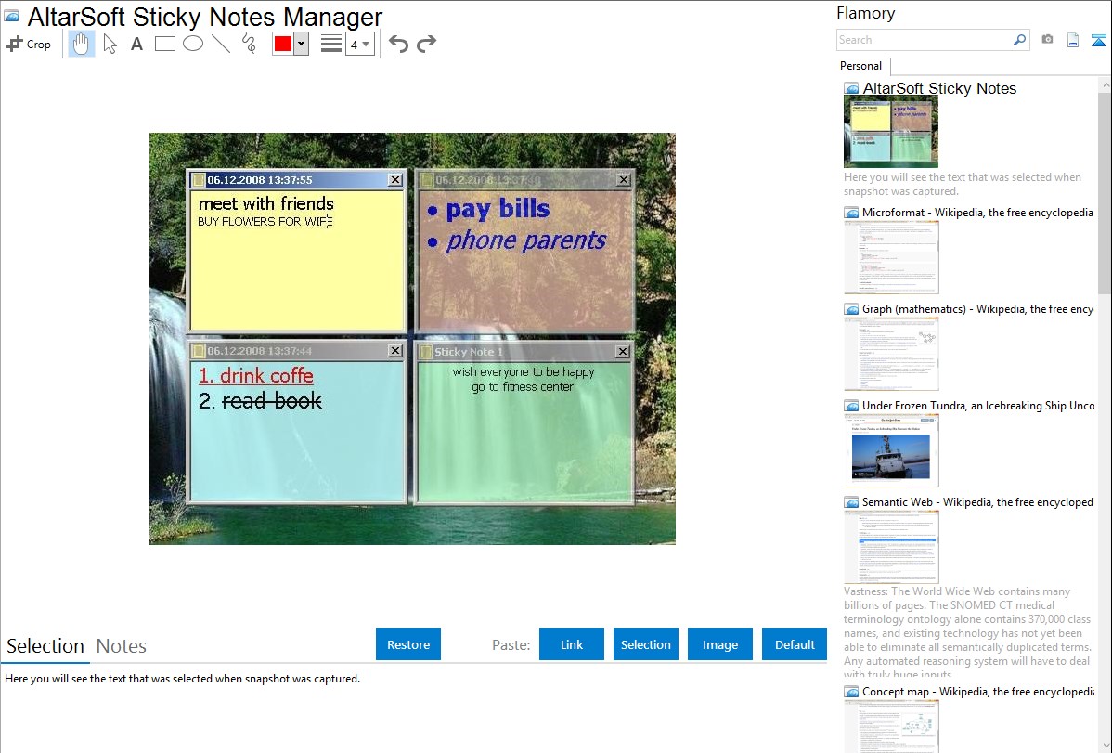Viewport: 1112px width, 753px height.
Task: Click the search magnifier icon
Action: pos(1019,40)
